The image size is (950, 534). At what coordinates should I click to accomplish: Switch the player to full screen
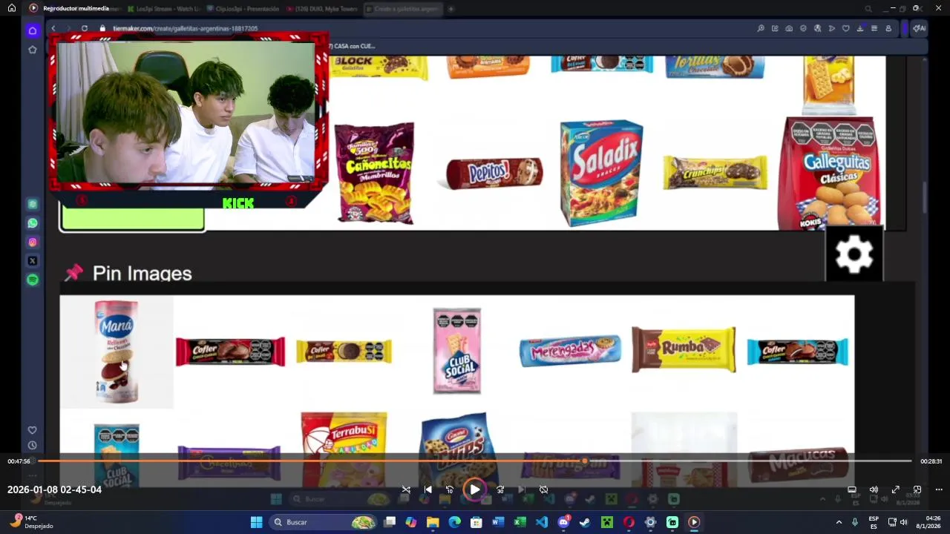896,489
